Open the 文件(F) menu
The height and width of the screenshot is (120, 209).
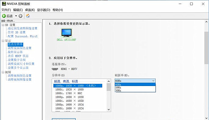coord(6,10)
